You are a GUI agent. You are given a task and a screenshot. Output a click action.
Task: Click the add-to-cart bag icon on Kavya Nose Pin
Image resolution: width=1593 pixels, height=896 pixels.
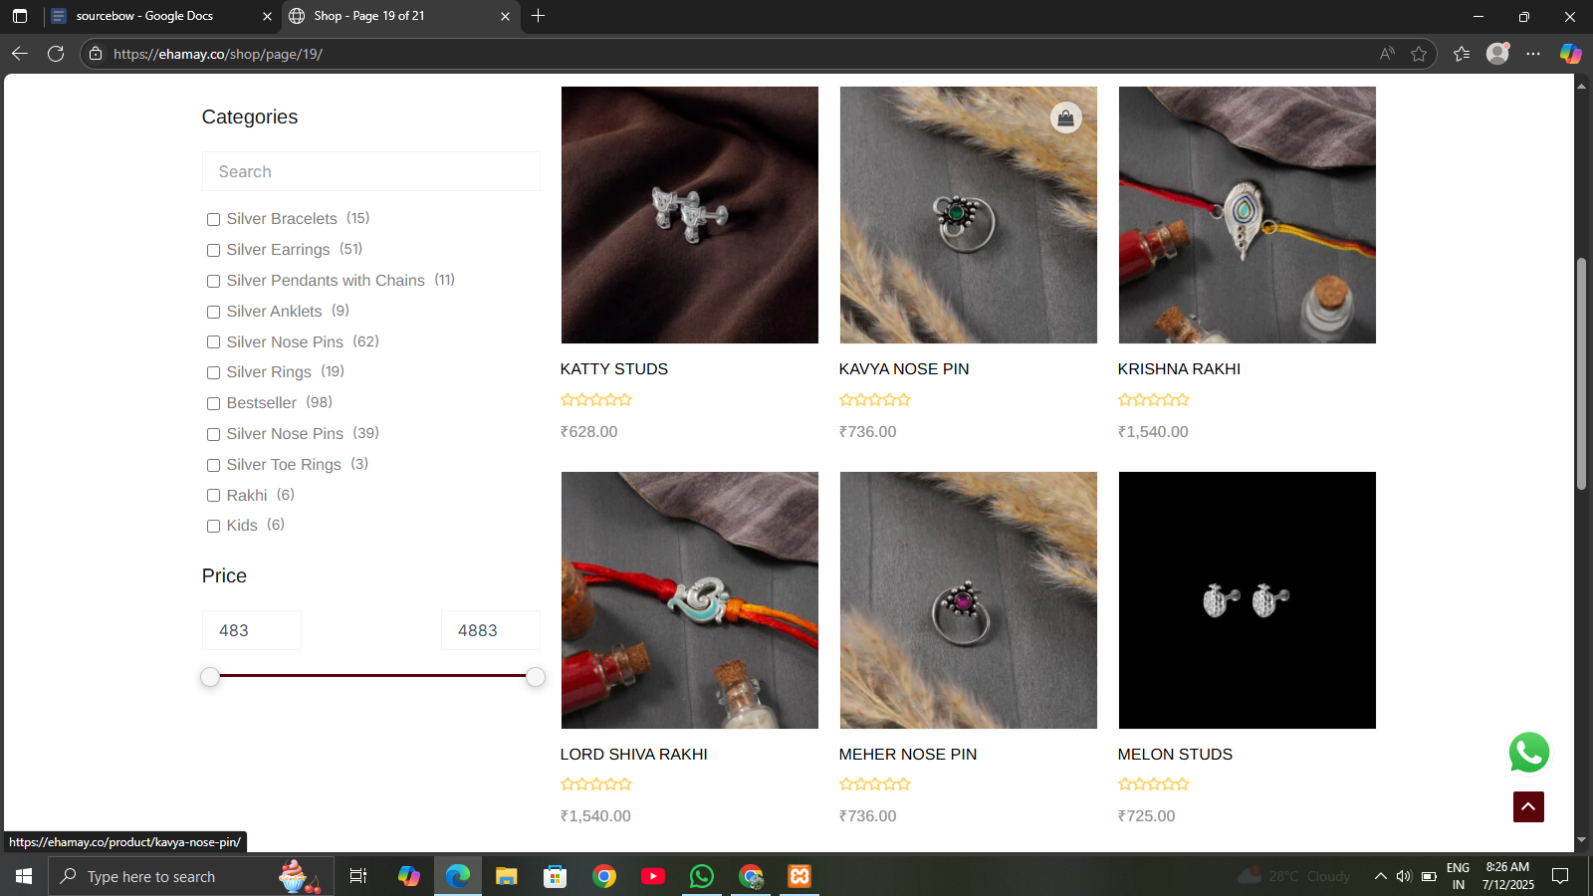pos(1065,117)
